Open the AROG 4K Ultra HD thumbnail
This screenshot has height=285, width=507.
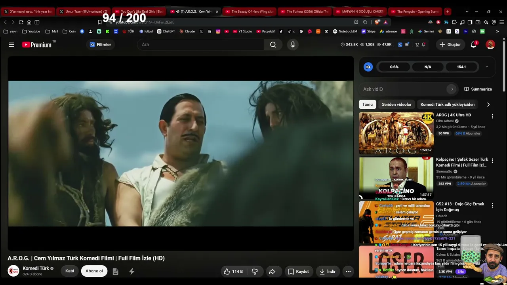click(x=396, y=133)
